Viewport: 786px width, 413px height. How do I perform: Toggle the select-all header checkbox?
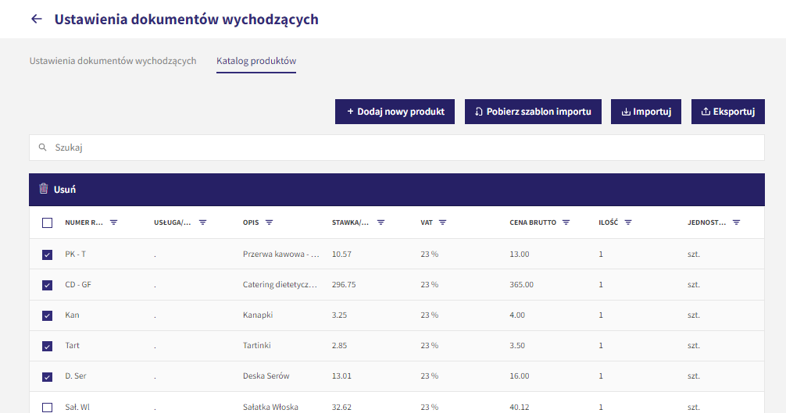pyautogui.click(x=47, y=223)
